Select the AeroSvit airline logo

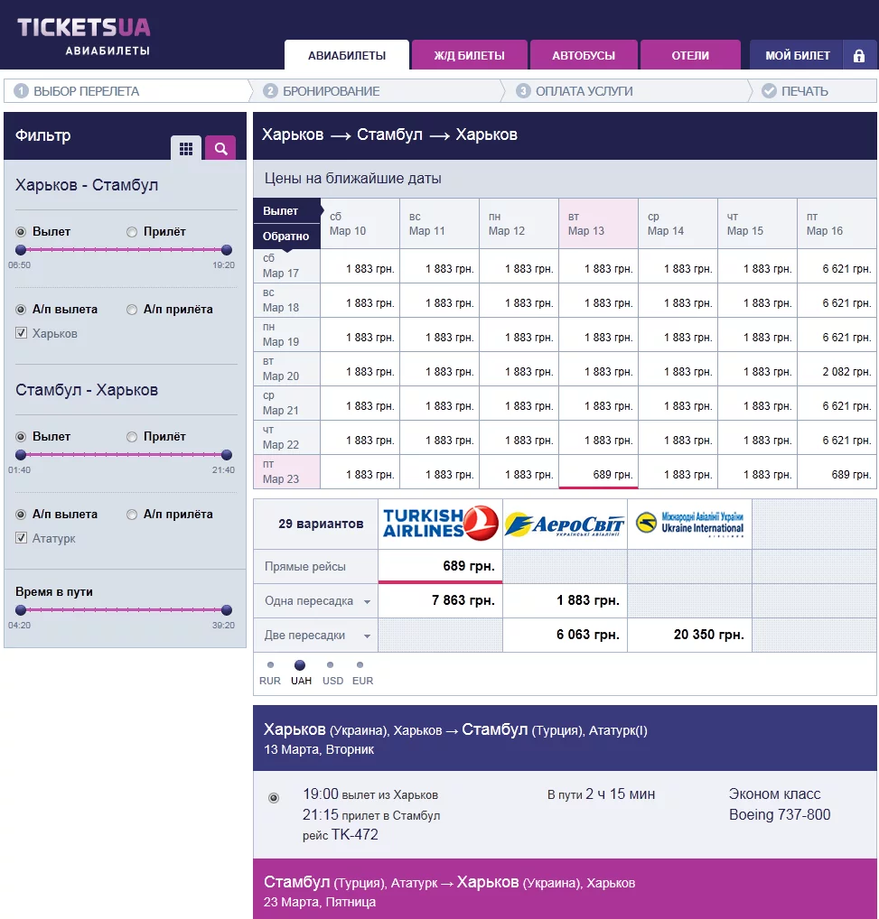(565, 524)
